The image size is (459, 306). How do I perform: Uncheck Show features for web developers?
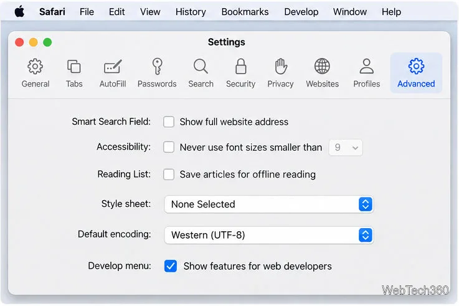tap(171, 266)
